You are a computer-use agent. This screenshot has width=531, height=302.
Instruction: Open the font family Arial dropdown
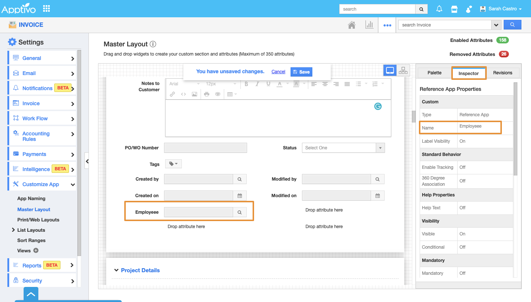(x=184, y=84)
